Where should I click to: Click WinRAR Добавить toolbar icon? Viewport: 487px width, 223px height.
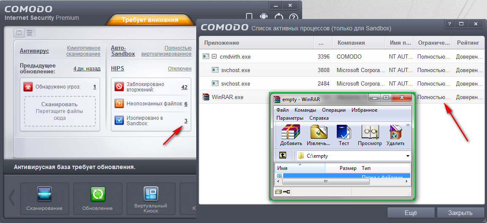pyautogui.click(x=291, y=135)
